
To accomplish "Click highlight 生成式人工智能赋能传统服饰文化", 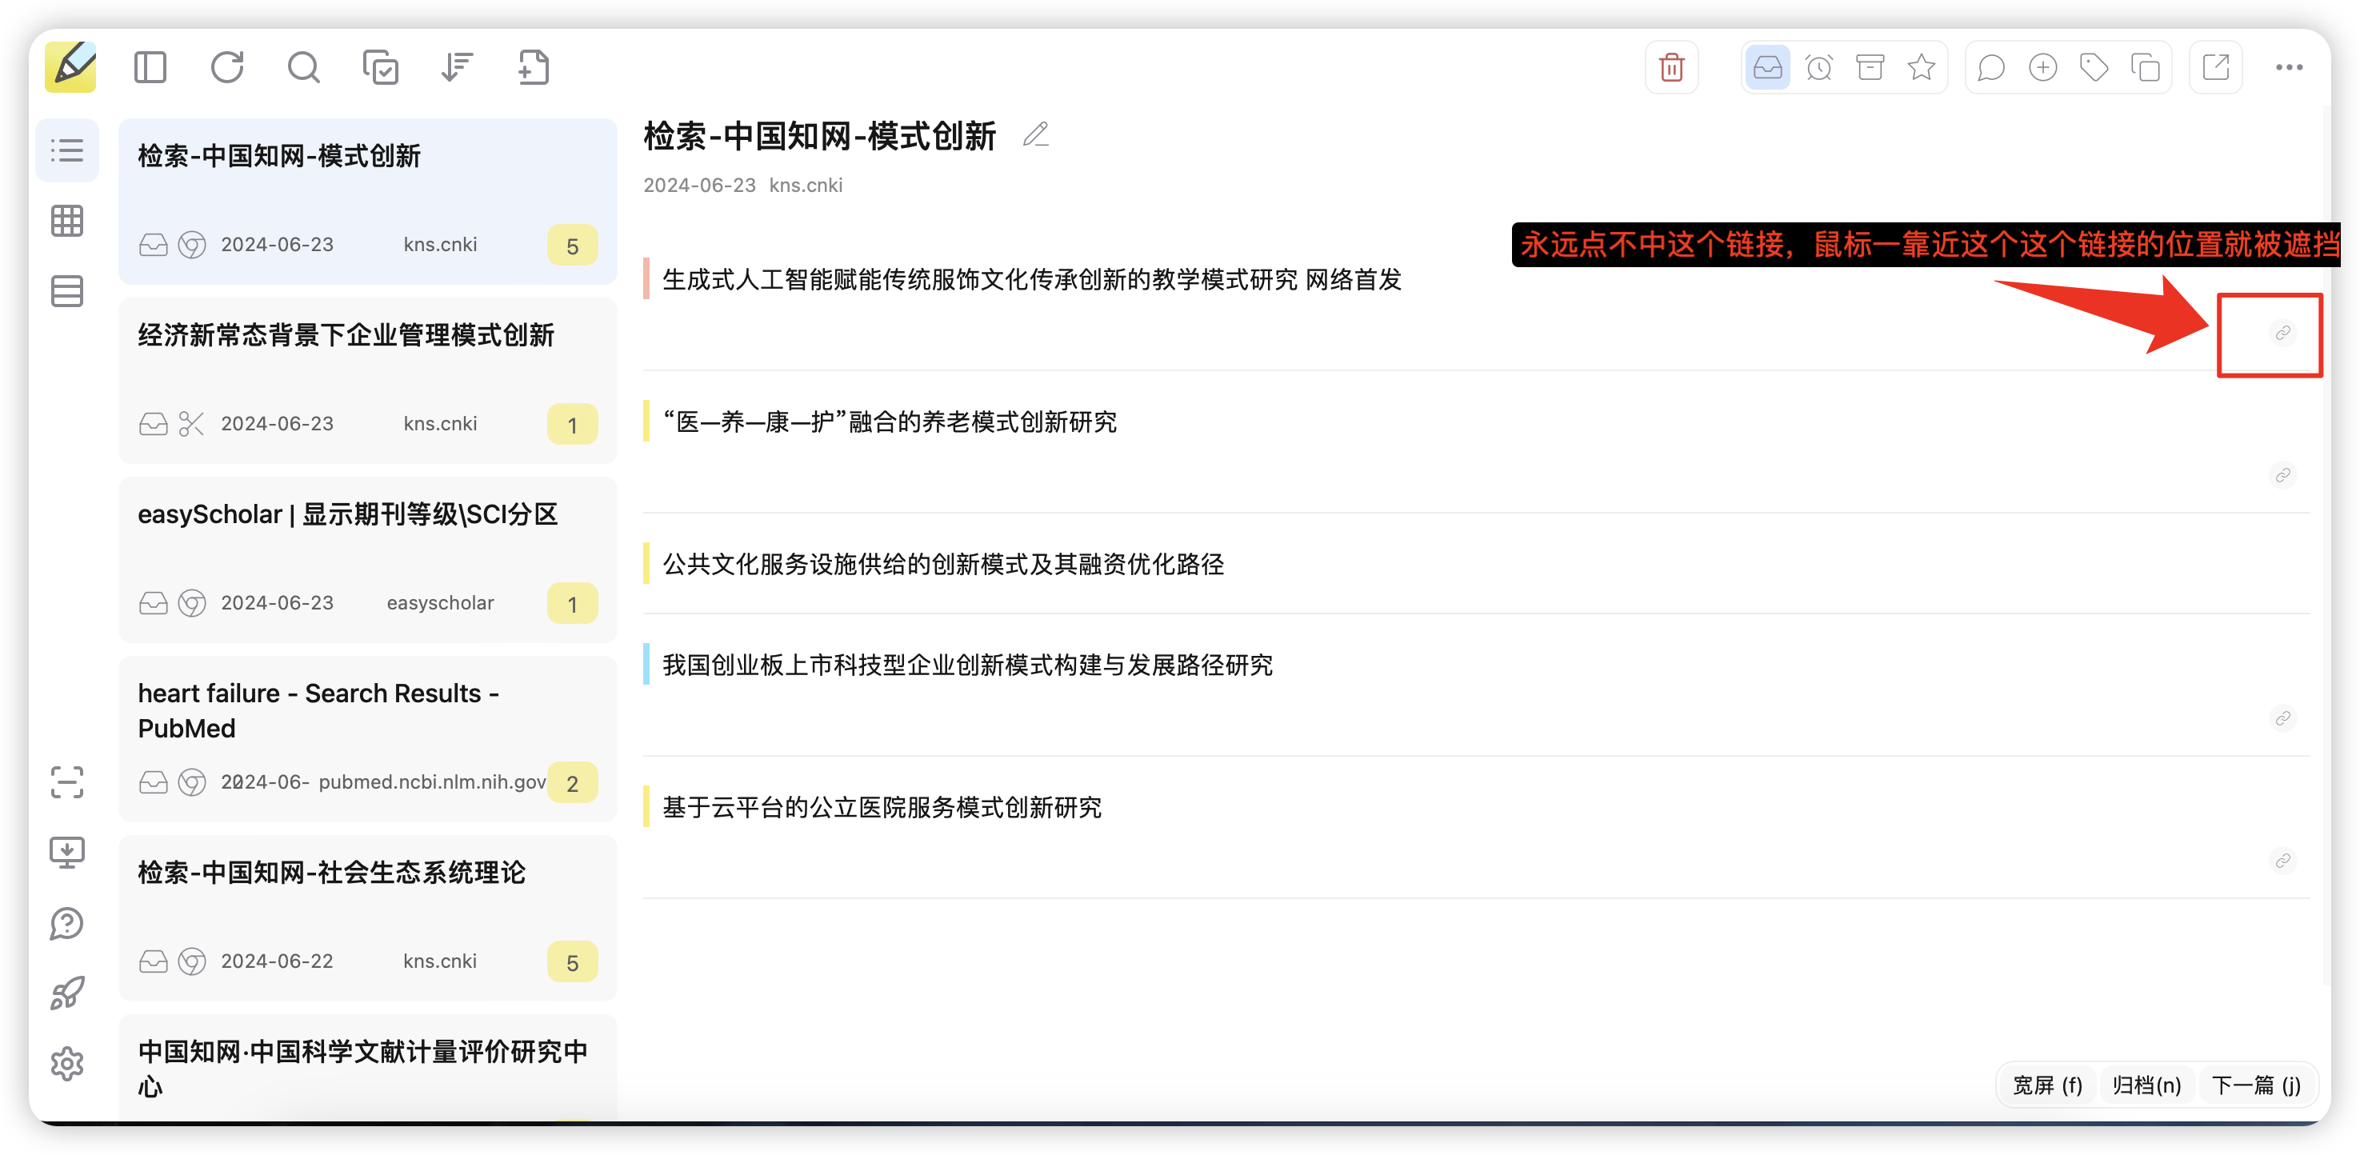I will tap(1031, 279).
